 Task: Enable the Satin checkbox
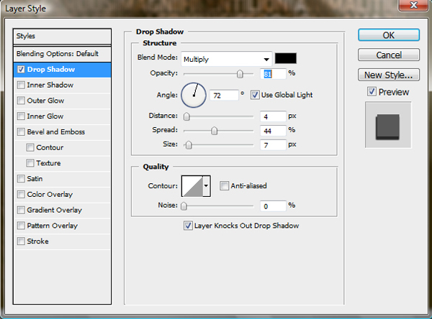(21, 179)
